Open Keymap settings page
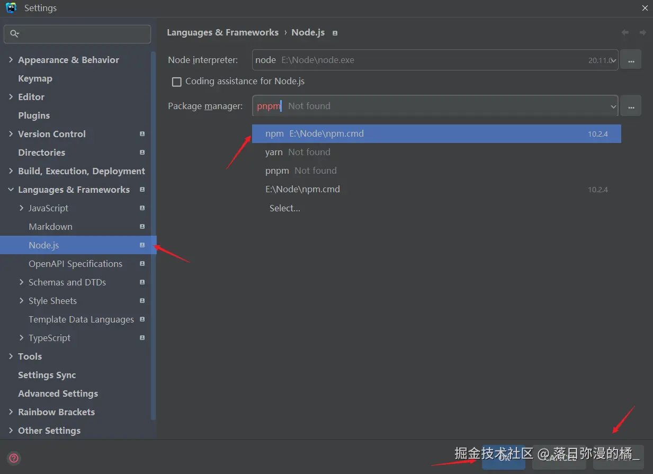653x474 pixels. tap(35, 78)
